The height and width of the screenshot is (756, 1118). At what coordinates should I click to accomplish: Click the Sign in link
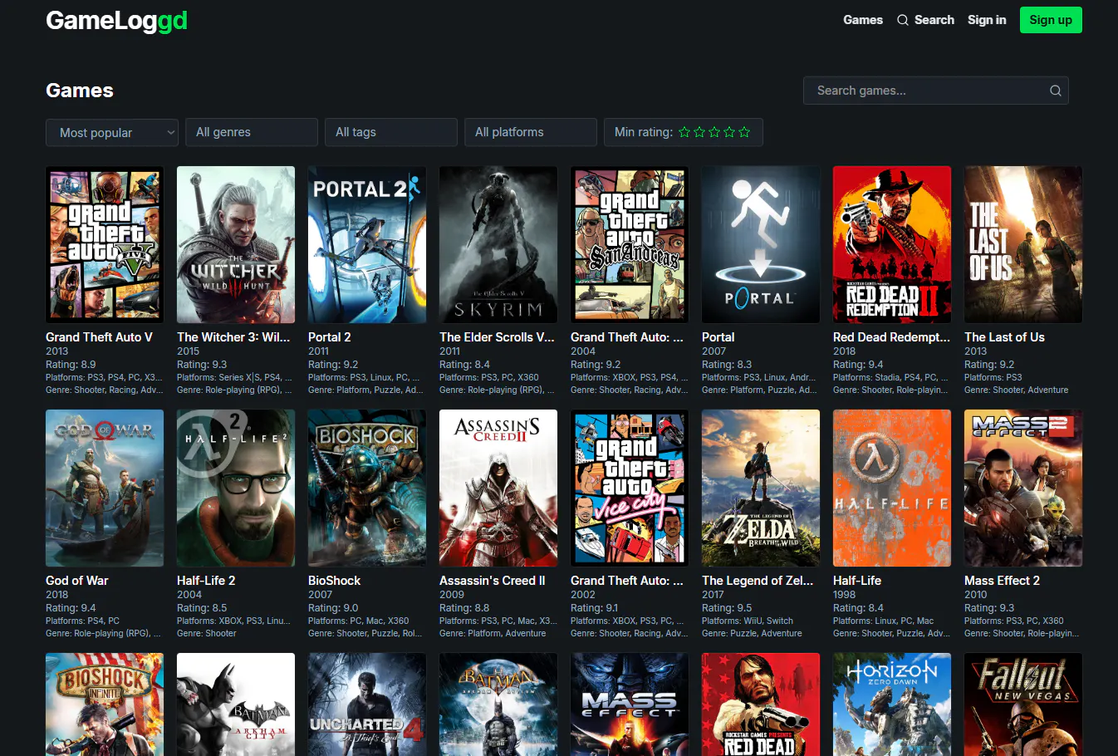[987, 20]
